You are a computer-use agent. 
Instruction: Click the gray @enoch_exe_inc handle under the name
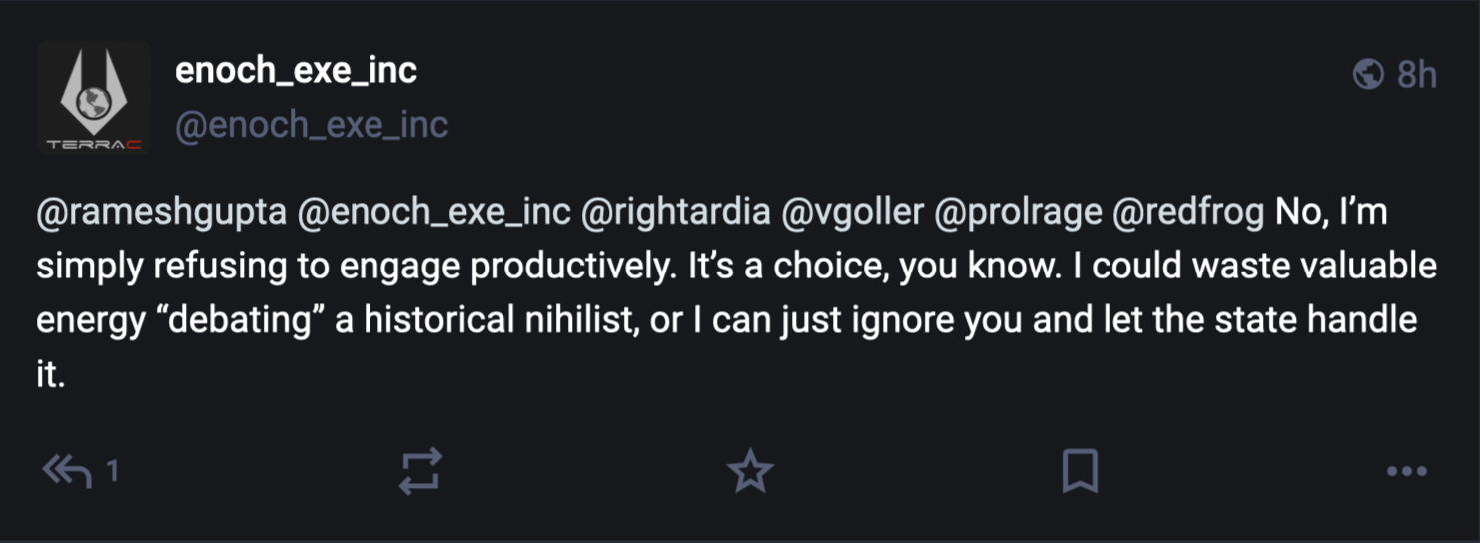click(x=312, y=125)
